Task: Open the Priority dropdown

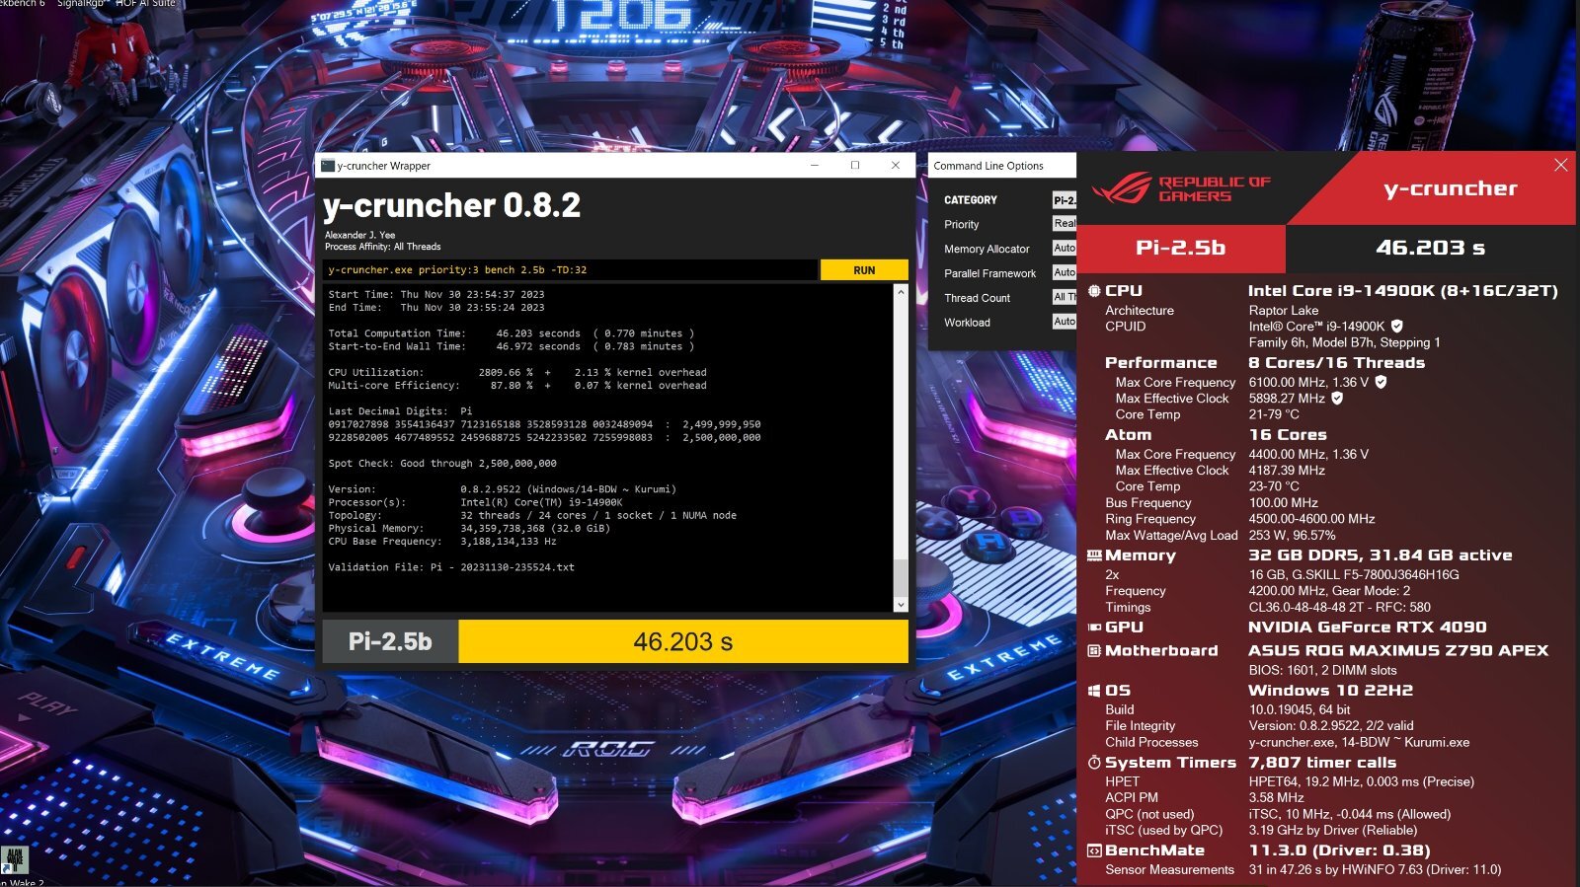Action: click(1064, 224)
